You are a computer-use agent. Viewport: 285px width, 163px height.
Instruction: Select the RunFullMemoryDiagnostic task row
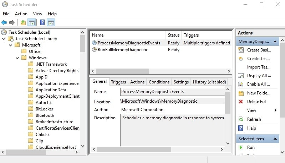point(123,50)
